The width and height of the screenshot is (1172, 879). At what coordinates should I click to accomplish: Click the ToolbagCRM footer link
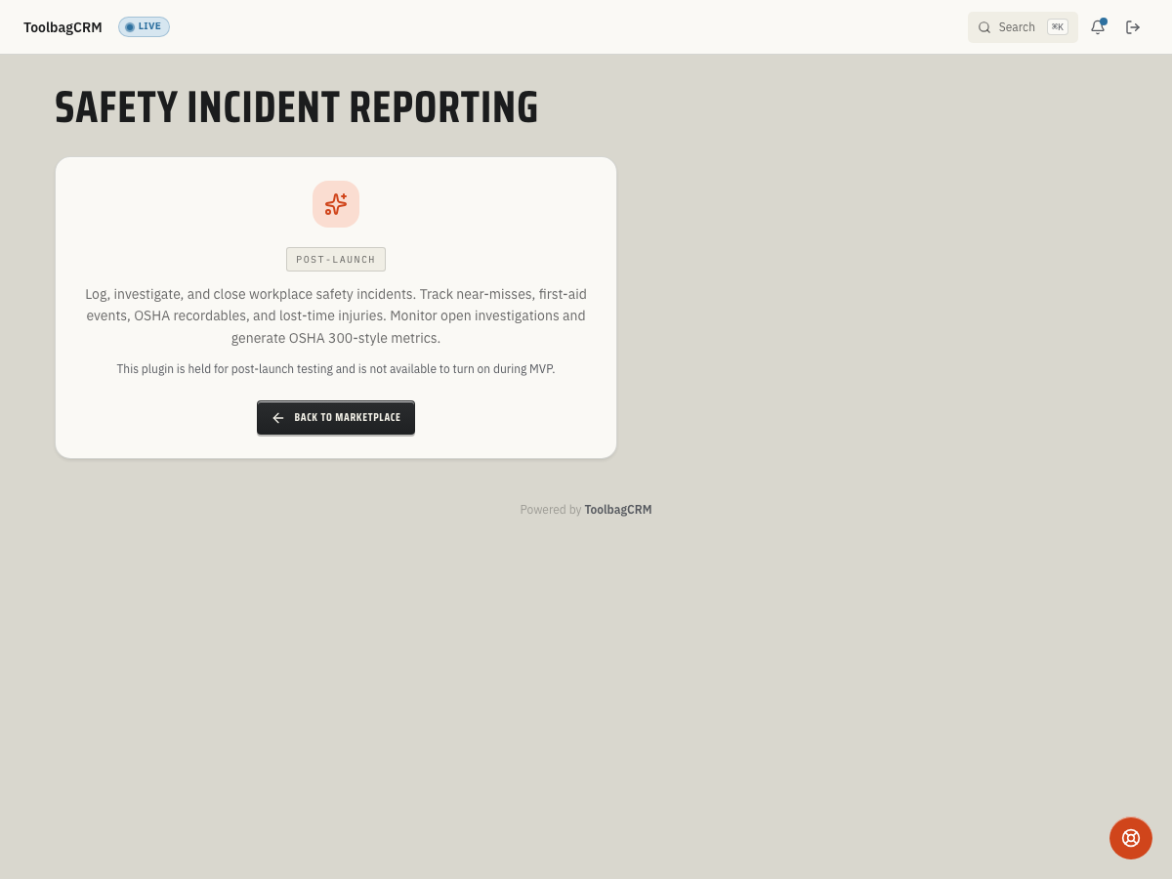pos(618,510)
